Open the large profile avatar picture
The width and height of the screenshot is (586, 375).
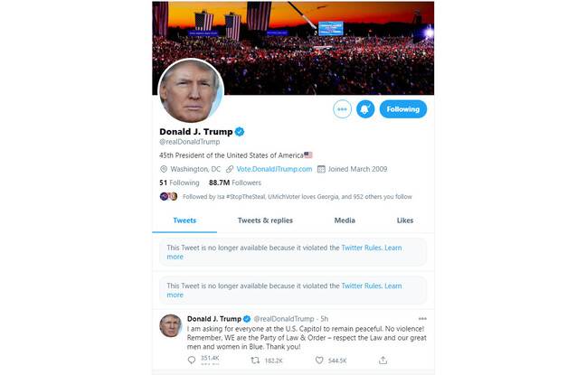(192, 90)
